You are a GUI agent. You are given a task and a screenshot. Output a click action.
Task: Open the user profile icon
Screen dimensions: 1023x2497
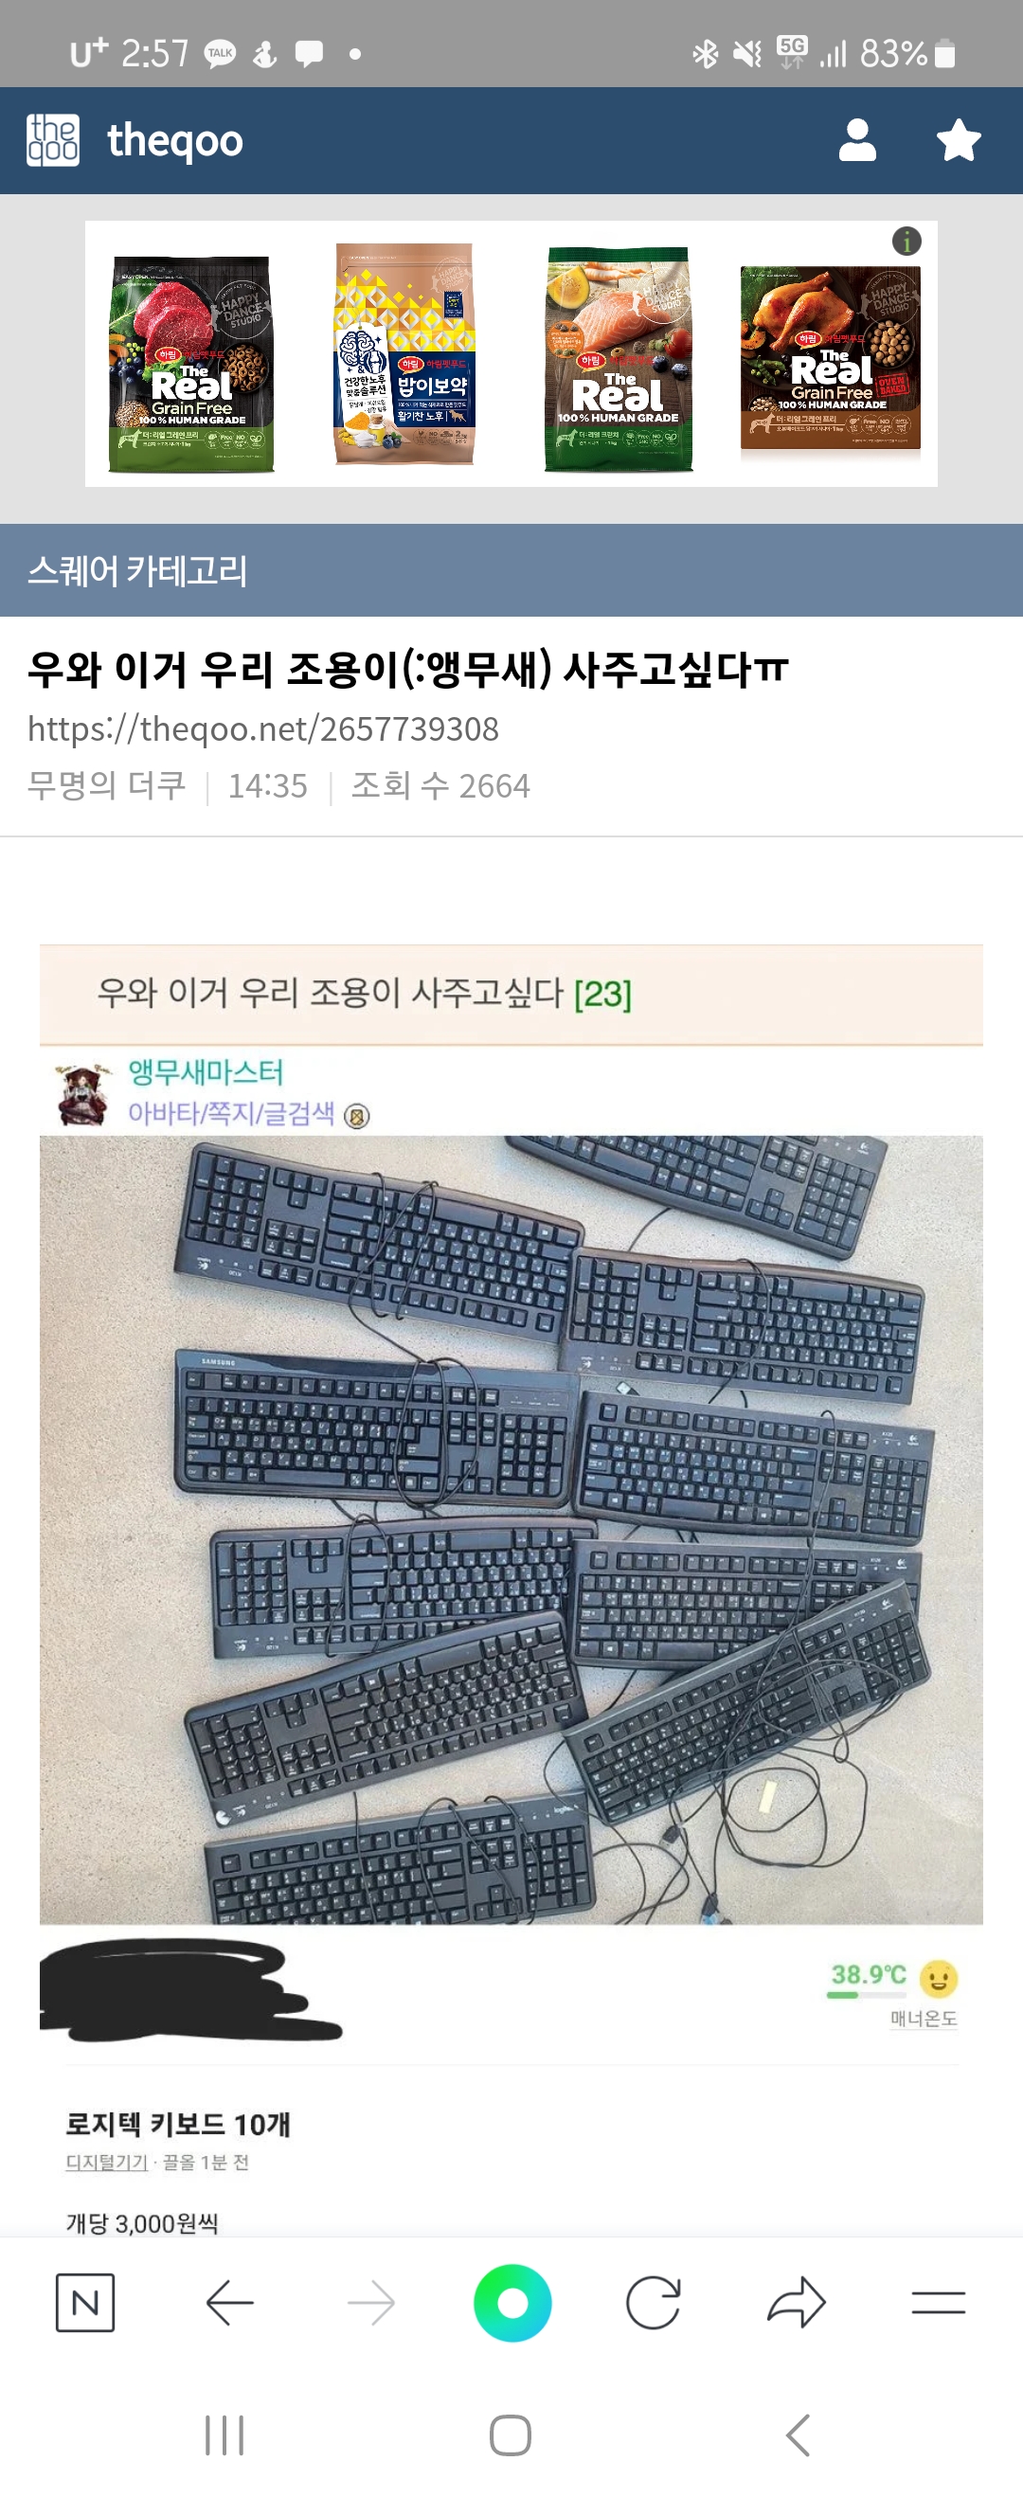[857, 140]
